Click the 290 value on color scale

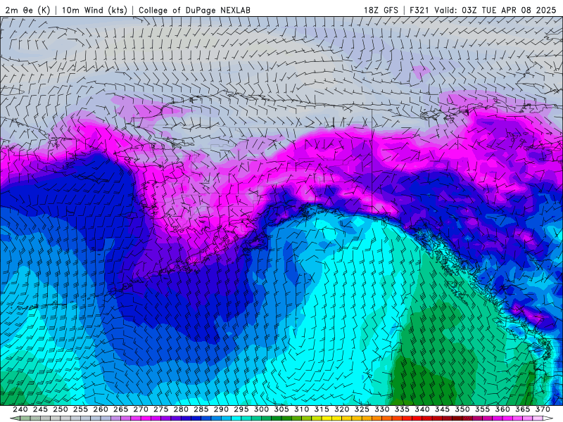coord(221,409)
